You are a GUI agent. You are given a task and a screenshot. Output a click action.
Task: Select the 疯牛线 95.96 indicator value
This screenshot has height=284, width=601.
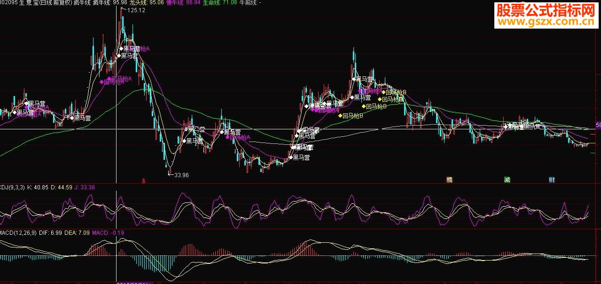tap(111, 3)
